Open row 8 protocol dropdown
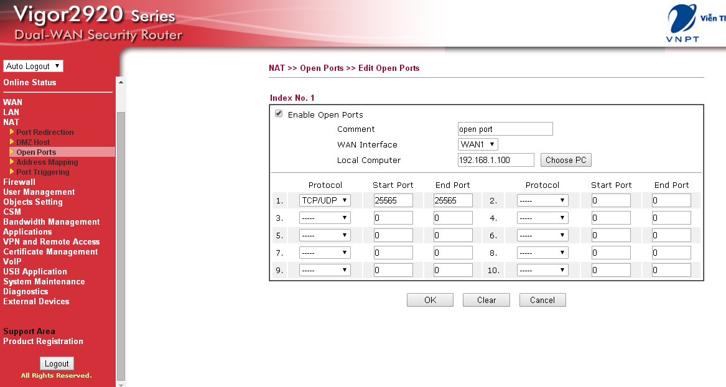The height and width of the screenshot is (387, 726). (x=542, y=253)
